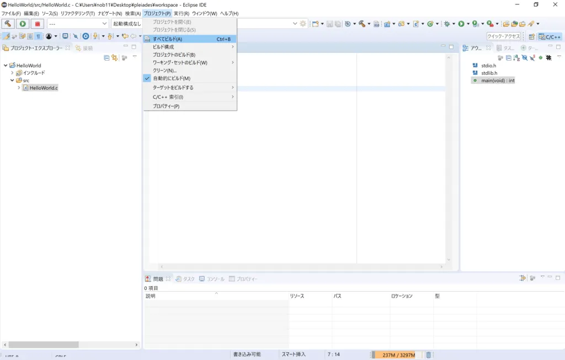The width and height of the screenshot is (565, 360).
Task: Select stdio.h in the outline
Action: click(x=489, y=66)
